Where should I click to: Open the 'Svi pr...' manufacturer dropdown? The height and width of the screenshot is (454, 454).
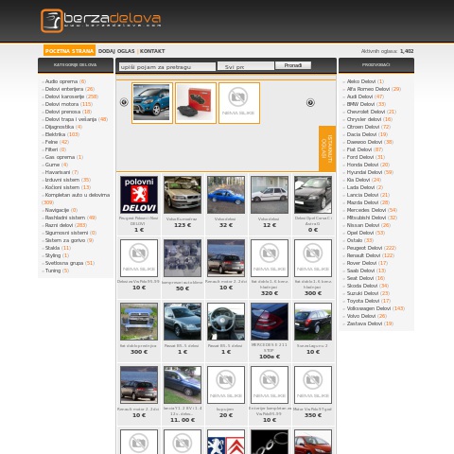(x=246, y=66)
